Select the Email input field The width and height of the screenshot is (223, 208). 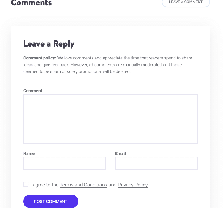pyautogui.click(x=156, y=163)
